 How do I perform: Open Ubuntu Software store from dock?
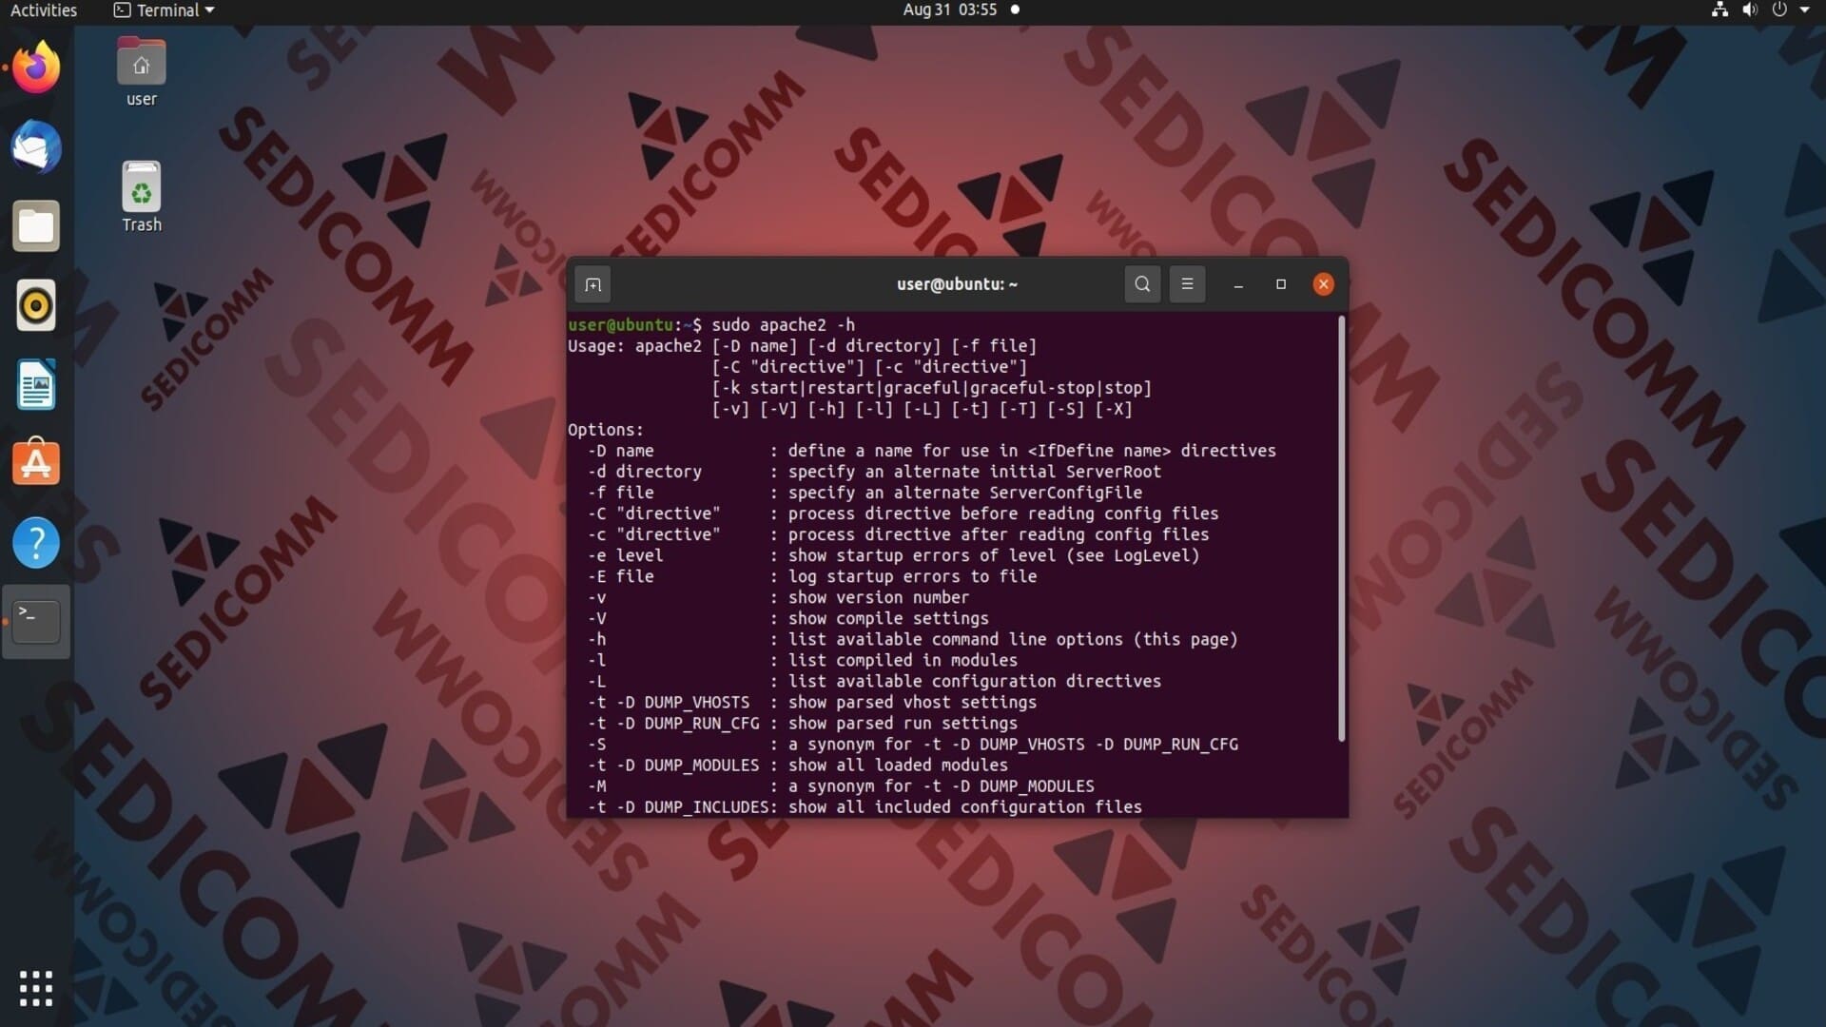pos(36,463)
